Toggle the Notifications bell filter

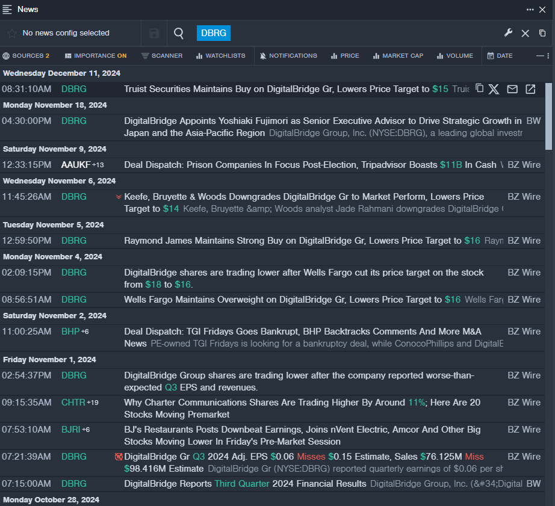[288, 55]
